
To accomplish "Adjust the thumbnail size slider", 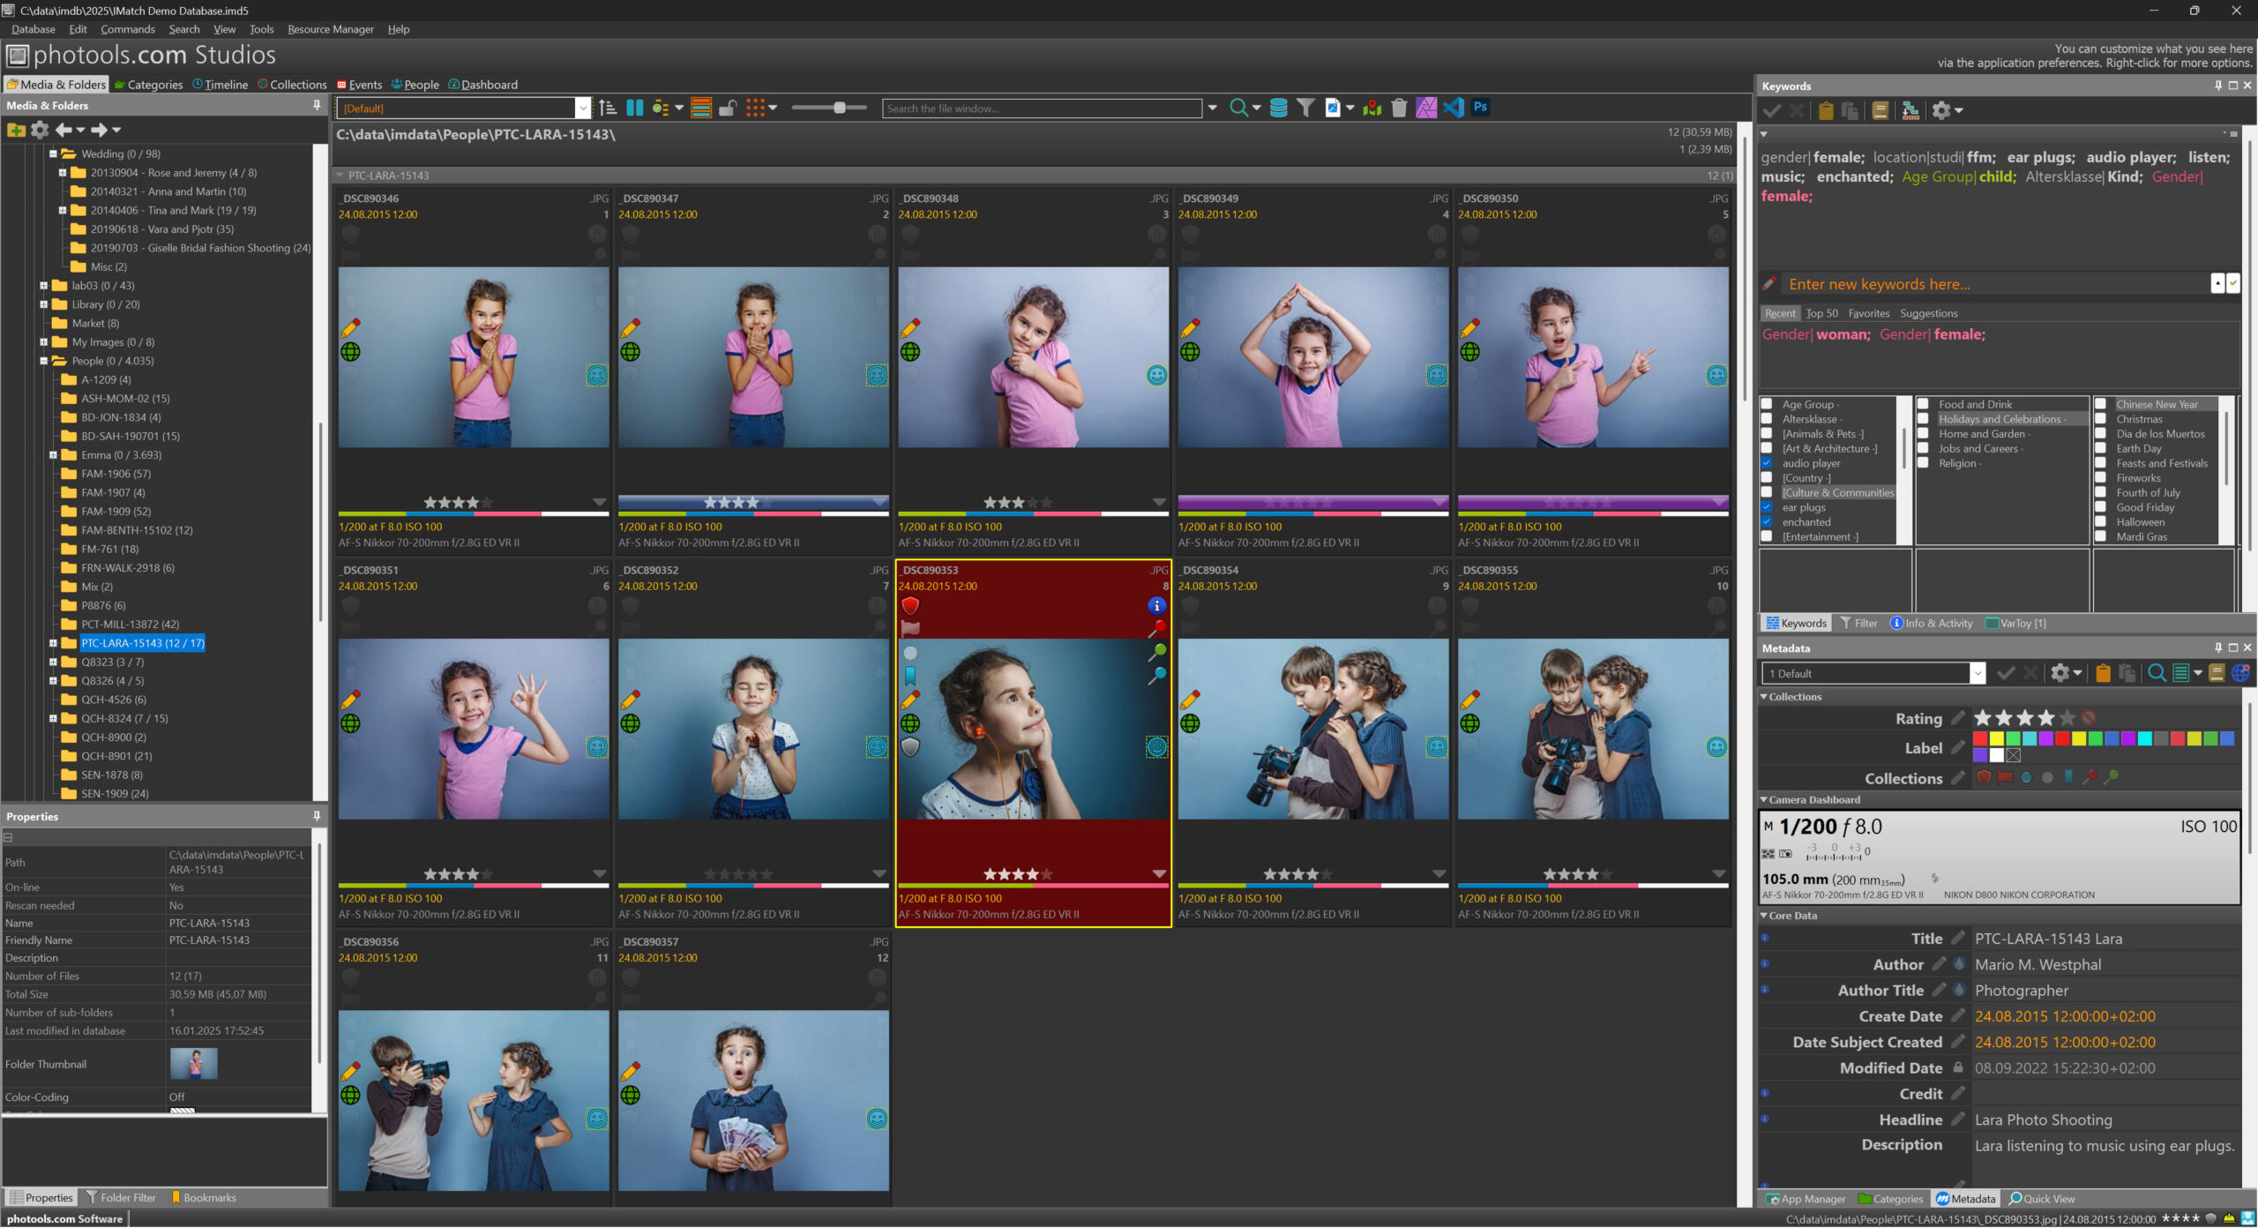I will pos(839,108).
